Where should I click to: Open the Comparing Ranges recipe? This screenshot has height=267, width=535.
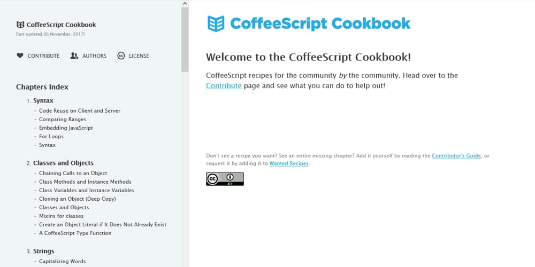point(63,119)
